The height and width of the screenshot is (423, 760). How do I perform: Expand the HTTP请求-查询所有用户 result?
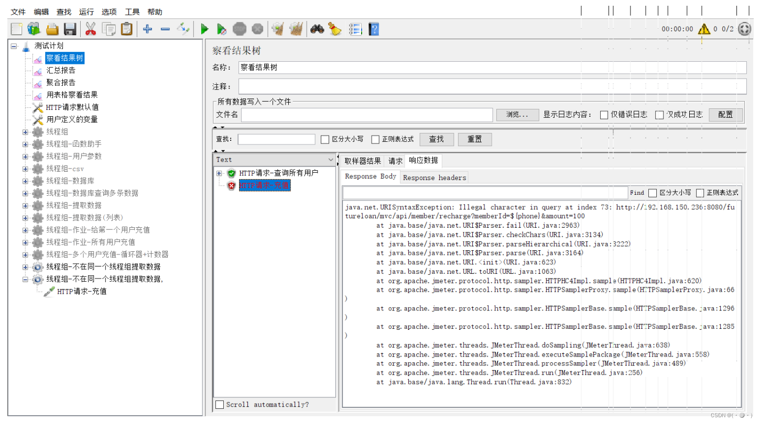coord(219,173)
